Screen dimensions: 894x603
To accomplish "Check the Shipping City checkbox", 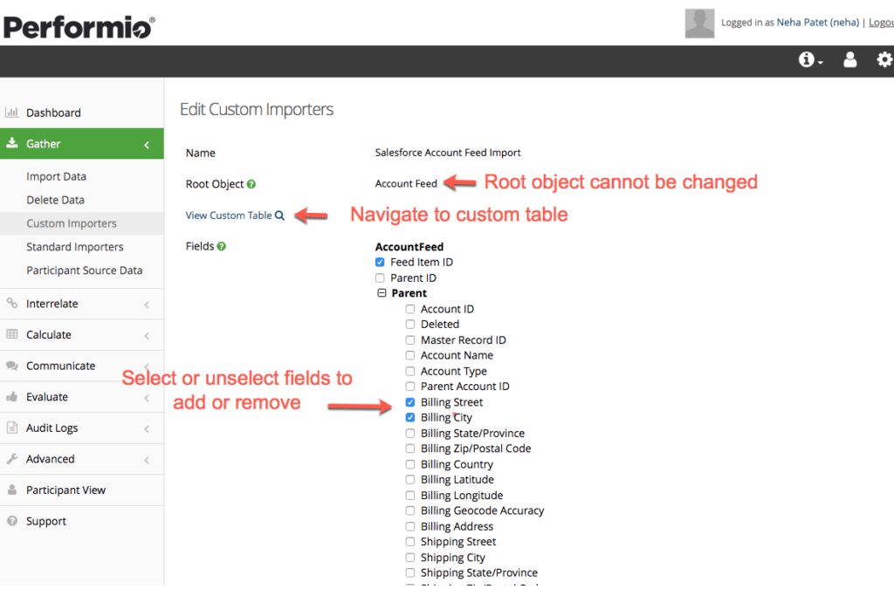I will (410, 558).
